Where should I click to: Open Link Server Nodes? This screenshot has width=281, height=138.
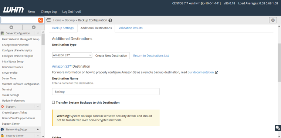(x=12, y=67)
